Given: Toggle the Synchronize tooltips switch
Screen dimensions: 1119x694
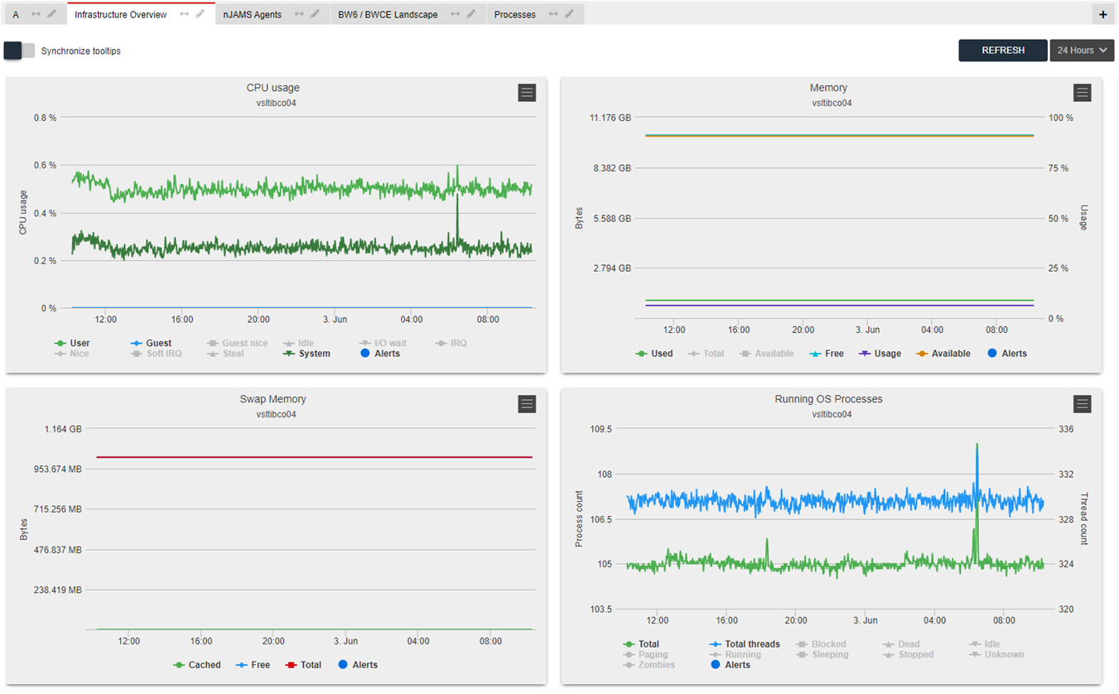Looking at the screenshot, I should coord(20,51).
